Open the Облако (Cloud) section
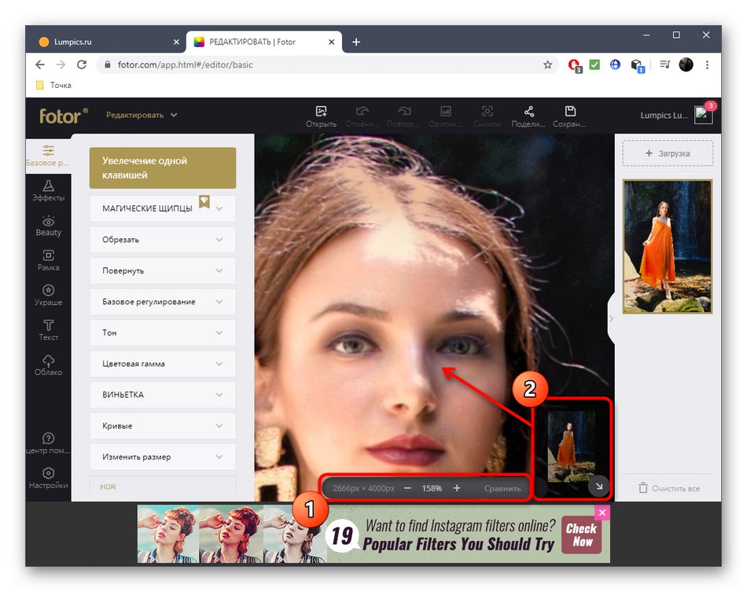Image resolution: width=747 pixels, height=592 pixels. 48,364
